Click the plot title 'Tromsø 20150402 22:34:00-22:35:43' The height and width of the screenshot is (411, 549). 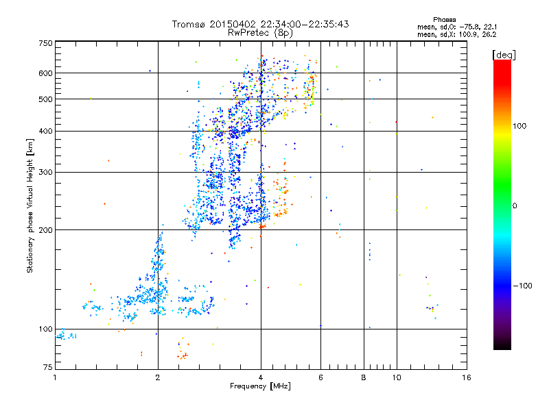coord(260,24)
